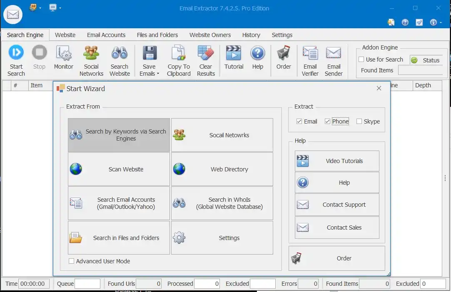Click the wizard wand icon top right
This screenshot has height=292, width=451.
391,22
